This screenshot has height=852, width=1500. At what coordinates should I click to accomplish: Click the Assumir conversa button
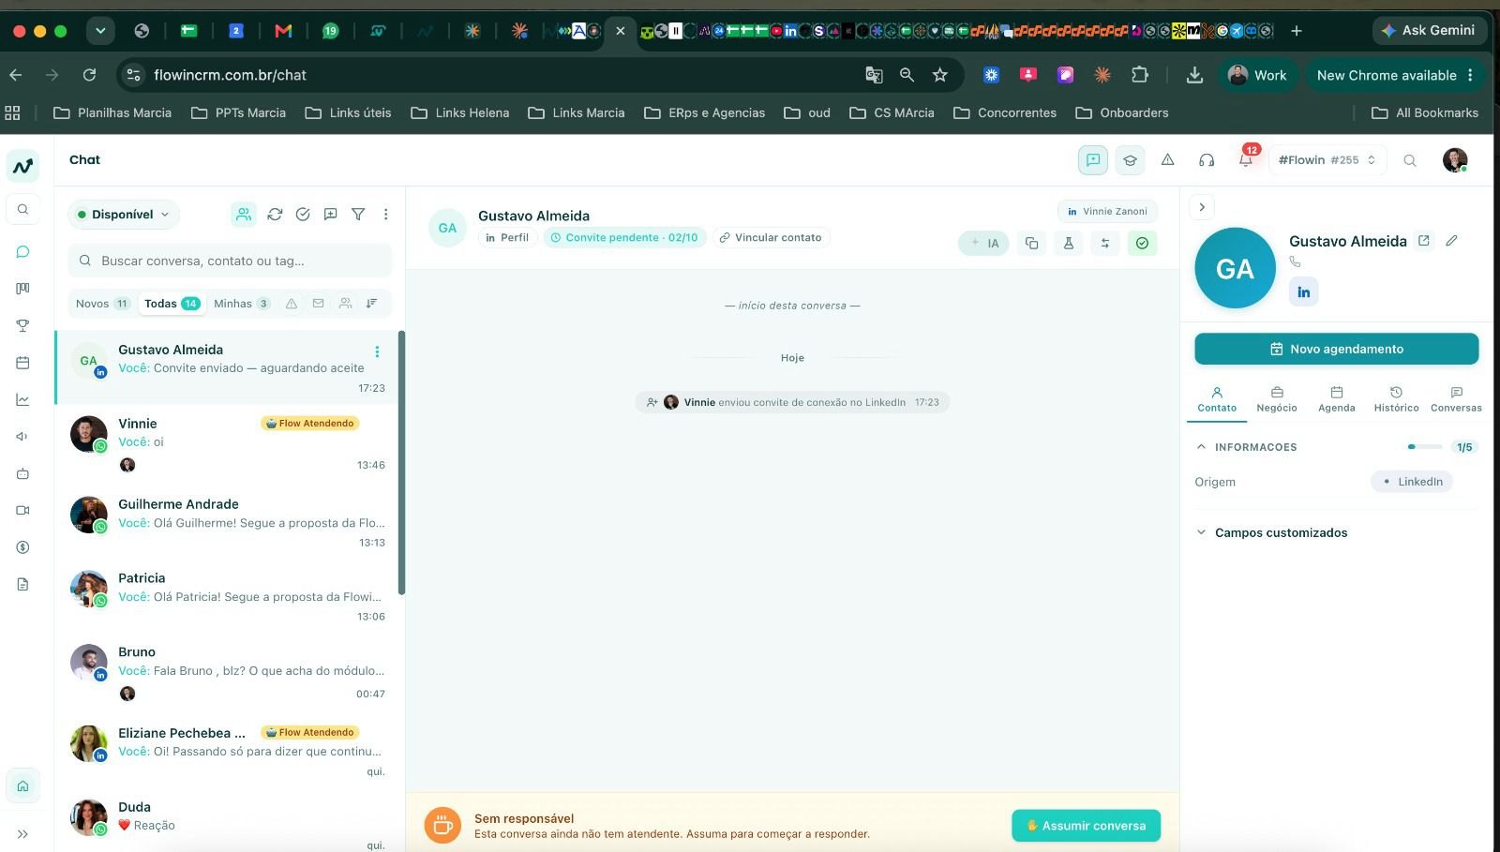(1086, 826)
